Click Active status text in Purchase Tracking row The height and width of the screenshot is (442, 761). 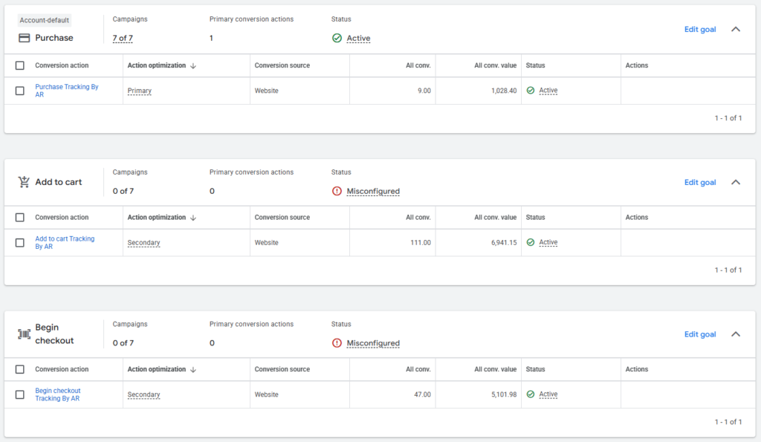tap(548, 90)
